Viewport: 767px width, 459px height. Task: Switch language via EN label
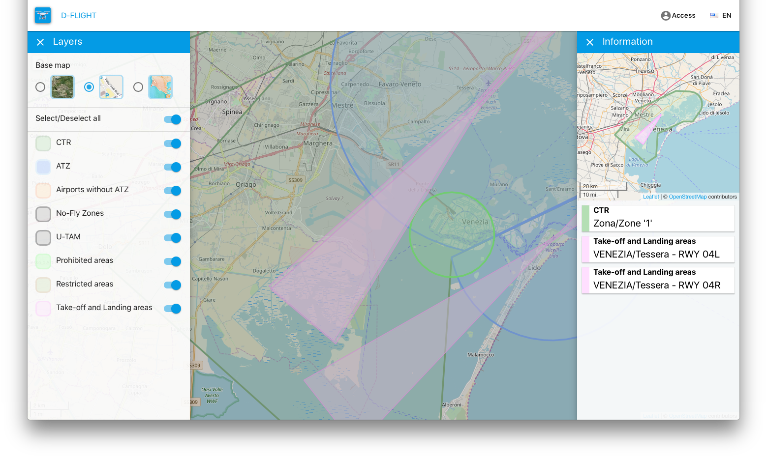coord(727,16)
